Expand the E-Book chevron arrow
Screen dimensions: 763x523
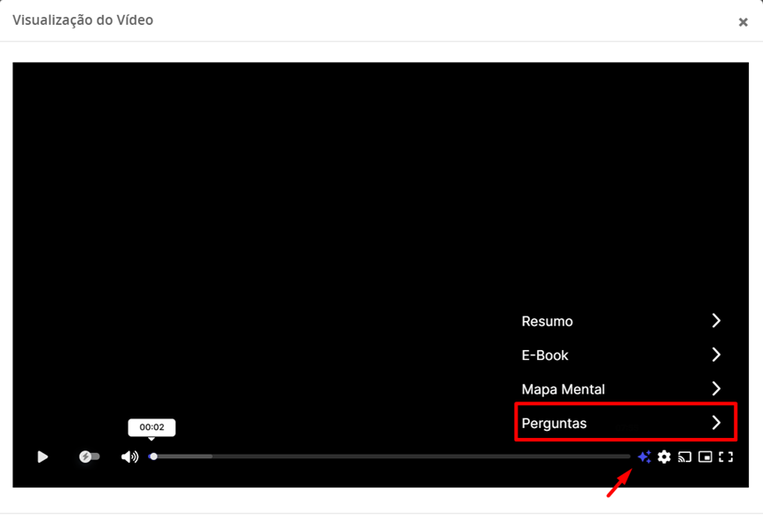[x=716, y=355]
